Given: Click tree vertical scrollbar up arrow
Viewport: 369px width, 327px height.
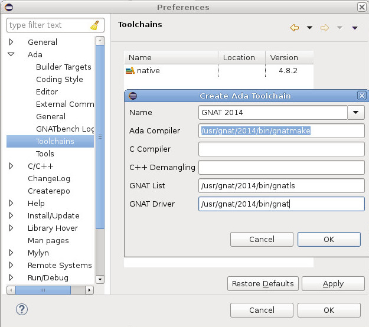Looking at the screenshot, I should click(100, 41).
